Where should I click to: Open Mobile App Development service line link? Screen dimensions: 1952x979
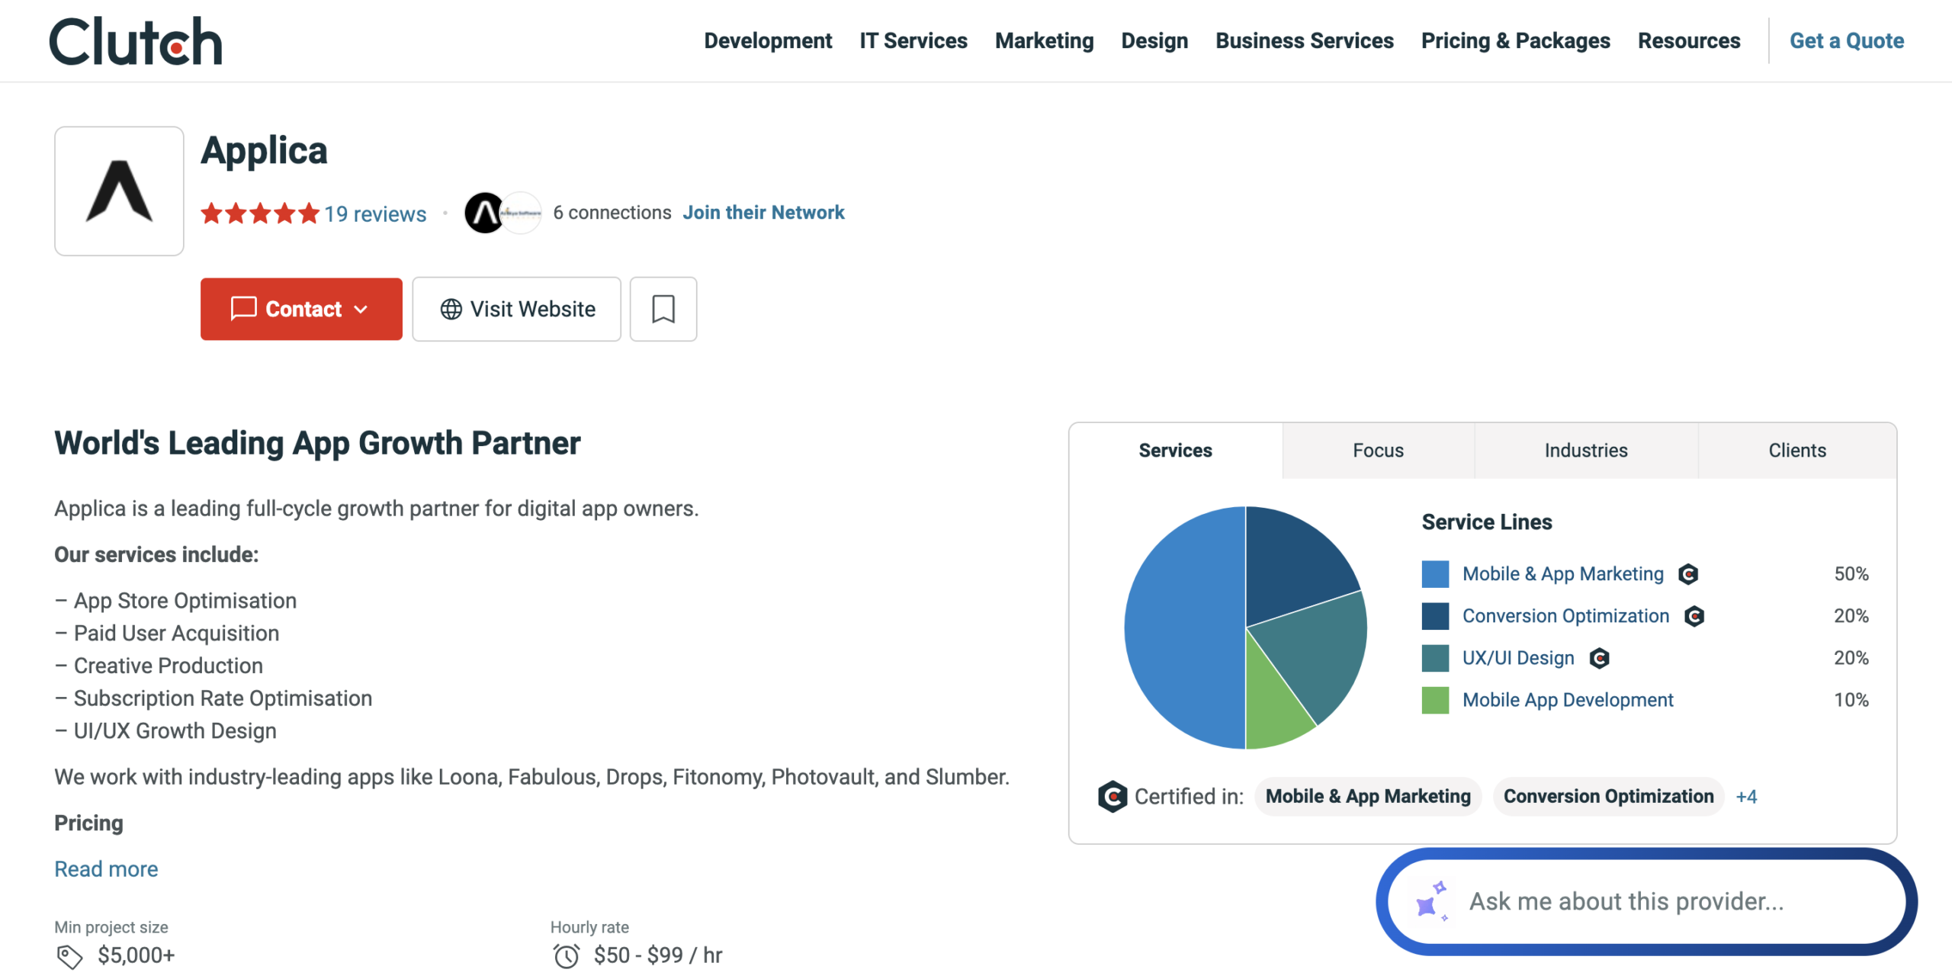pos(1567,699)
